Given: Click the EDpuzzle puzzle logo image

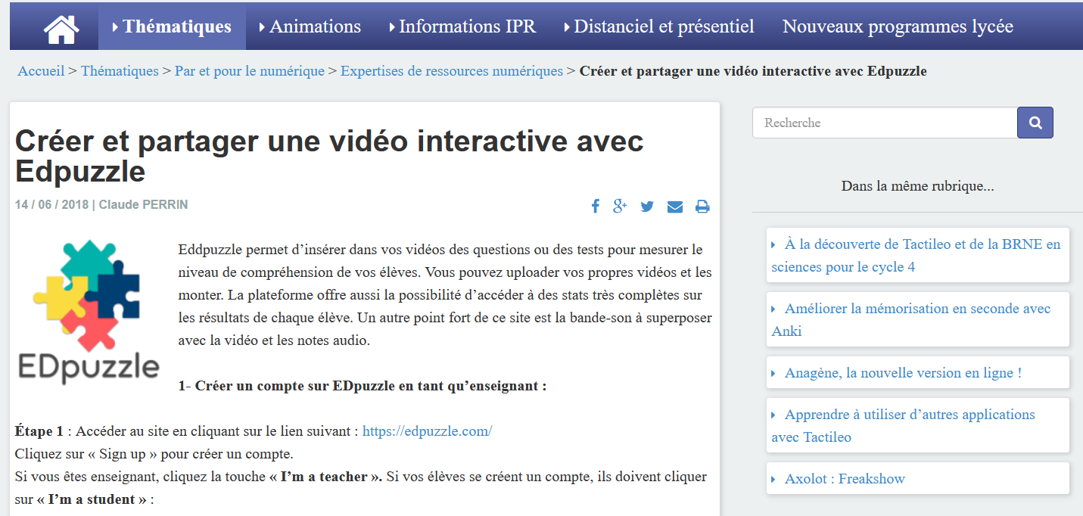Looking at the screenshot, I should pos(88,310).
